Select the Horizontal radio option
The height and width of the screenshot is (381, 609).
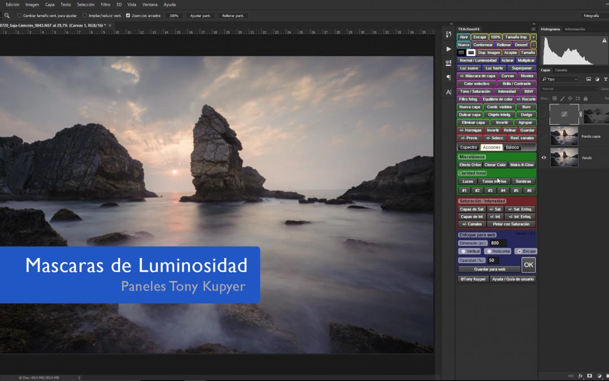(489, 252)
